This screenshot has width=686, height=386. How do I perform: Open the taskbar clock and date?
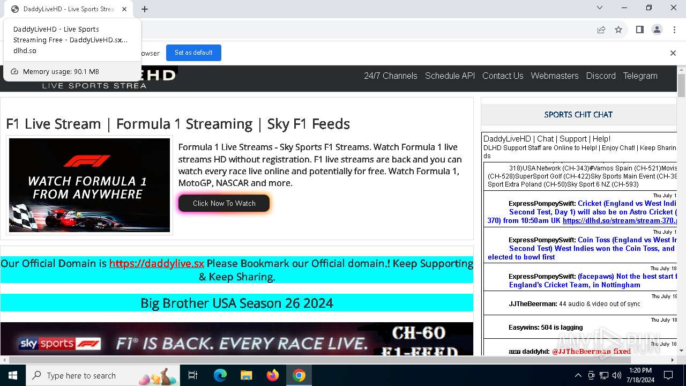point(639,375)
